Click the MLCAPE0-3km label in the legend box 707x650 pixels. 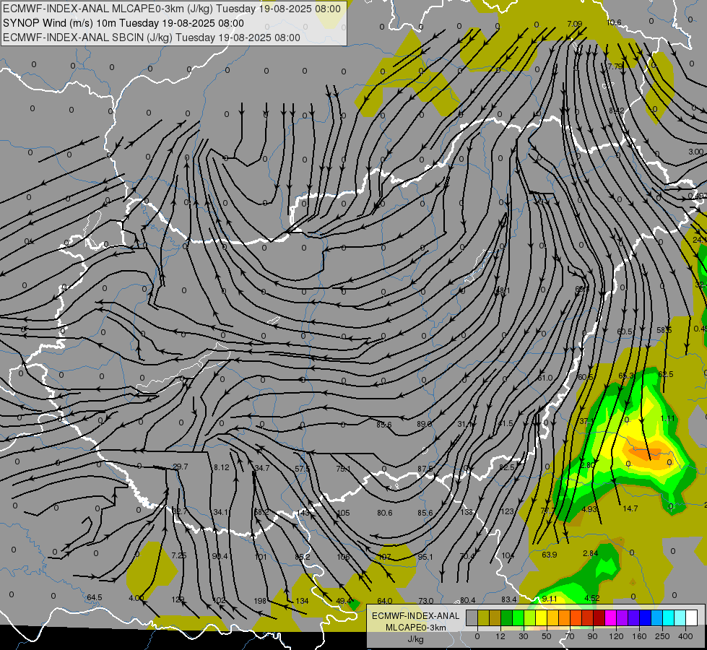click(x=416, y=628)
